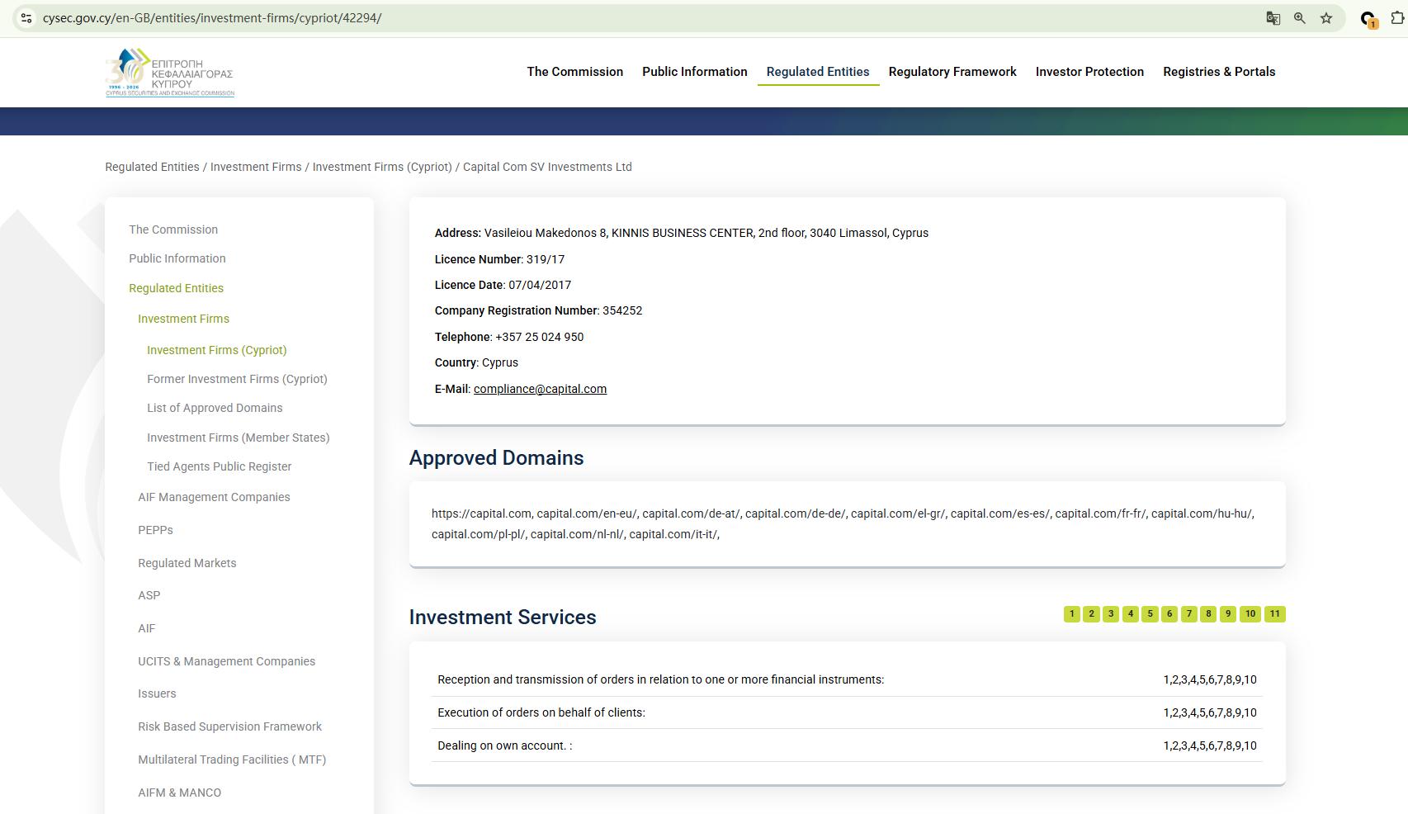Image resolution: width=1408 pixels, height=814 pixels.
Task: Open the Regulated Entities menu
Action: click(818, 72)
